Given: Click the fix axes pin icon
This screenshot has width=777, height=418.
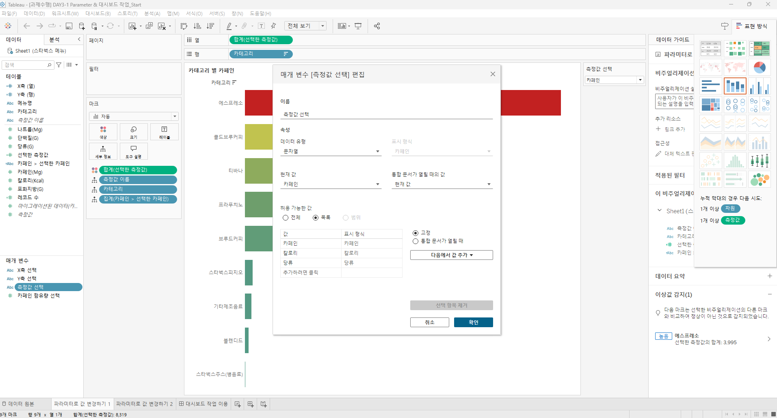Looking at the screenshot, I should [273, 26].
